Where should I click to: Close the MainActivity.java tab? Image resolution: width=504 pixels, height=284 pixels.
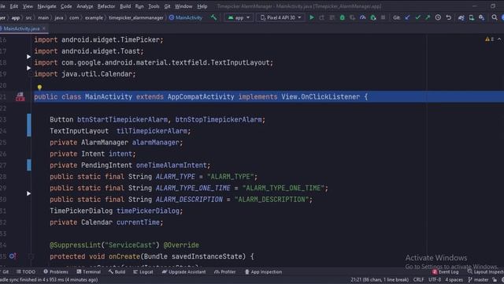pyautogui.click(x=44, y=28)
